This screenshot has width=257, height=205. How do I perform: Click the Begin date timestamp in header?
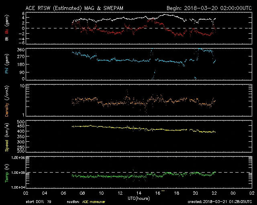[x=208, y=8]
